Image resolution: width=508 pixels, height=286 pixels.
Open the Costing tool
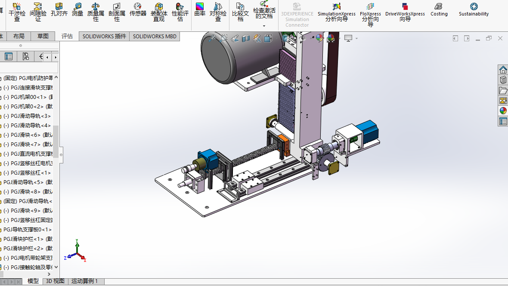439,10
